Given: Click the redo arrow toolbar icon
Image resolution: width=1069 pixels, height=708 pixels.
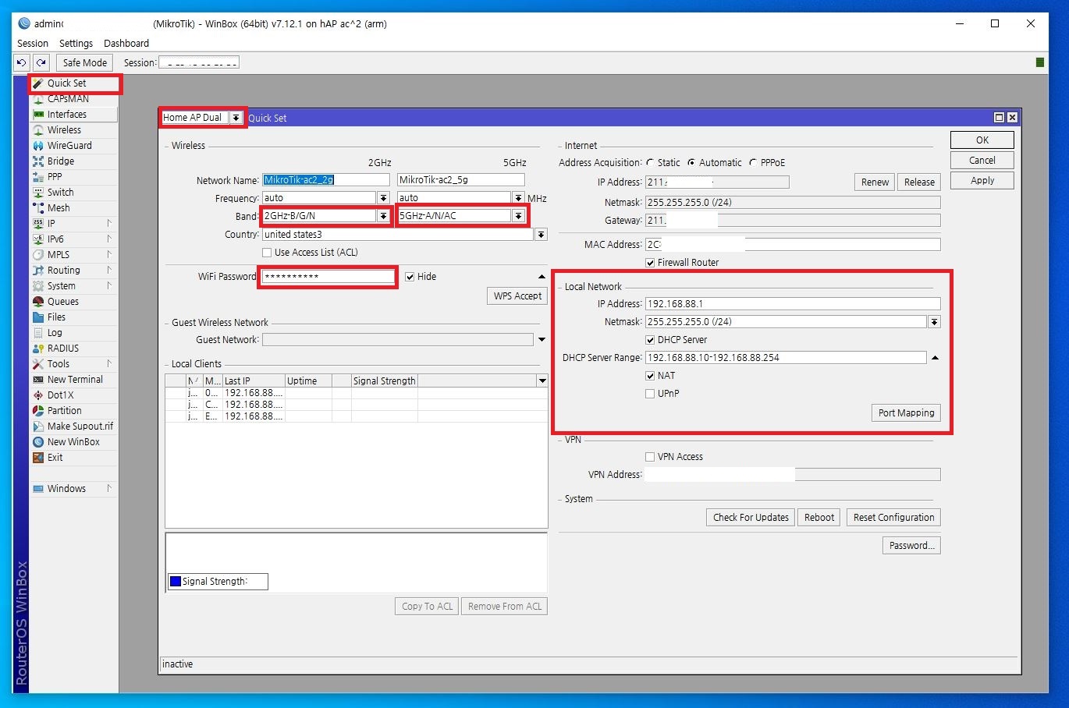Looking at the screenshot, I should (41, 62).
